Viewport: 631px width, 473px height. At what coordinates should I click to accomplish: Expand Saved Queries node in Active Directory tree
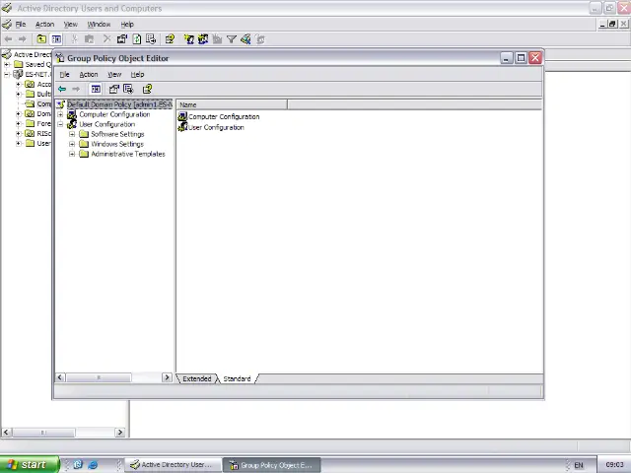click(x=7, y=64)
